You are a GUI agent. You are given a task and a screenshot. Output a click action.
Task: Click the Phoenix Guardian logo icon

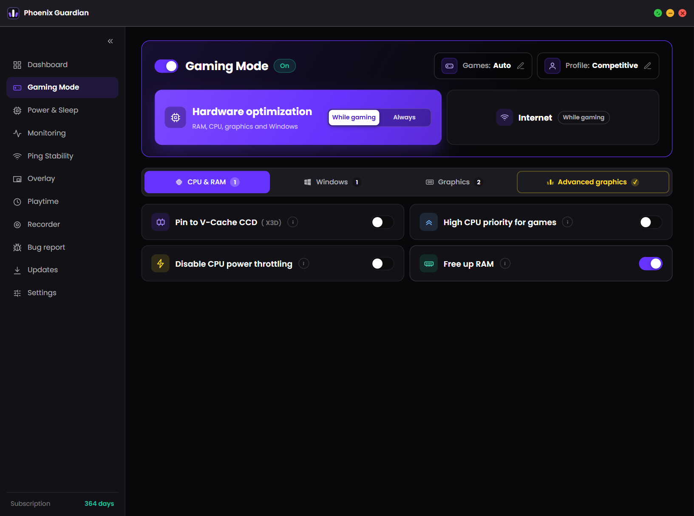click(13, 13)
